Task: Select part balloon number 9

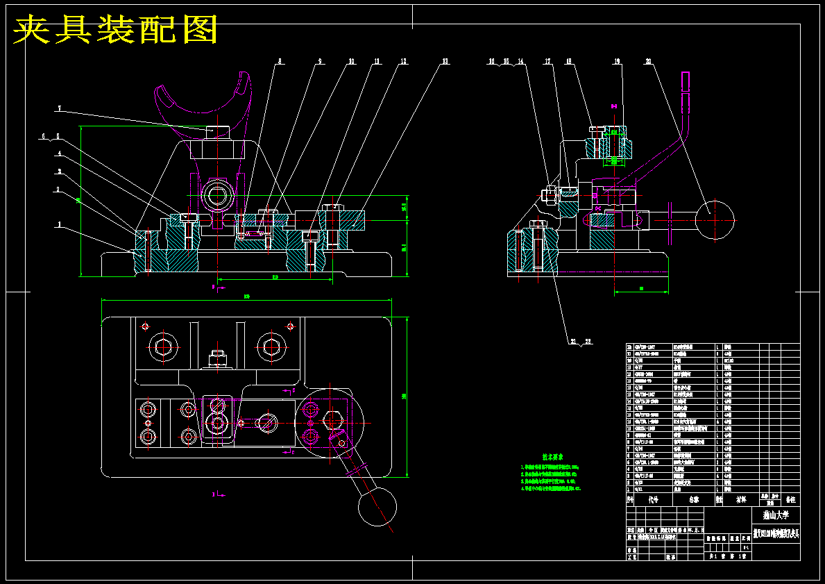Action: [x=319, y=62]
